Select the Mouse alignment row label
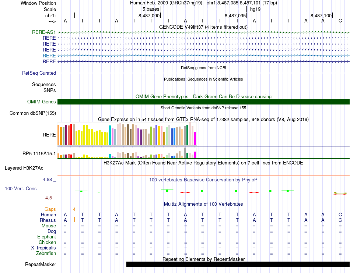The width and height of the screenshot is (350, 273). point(49,226)
